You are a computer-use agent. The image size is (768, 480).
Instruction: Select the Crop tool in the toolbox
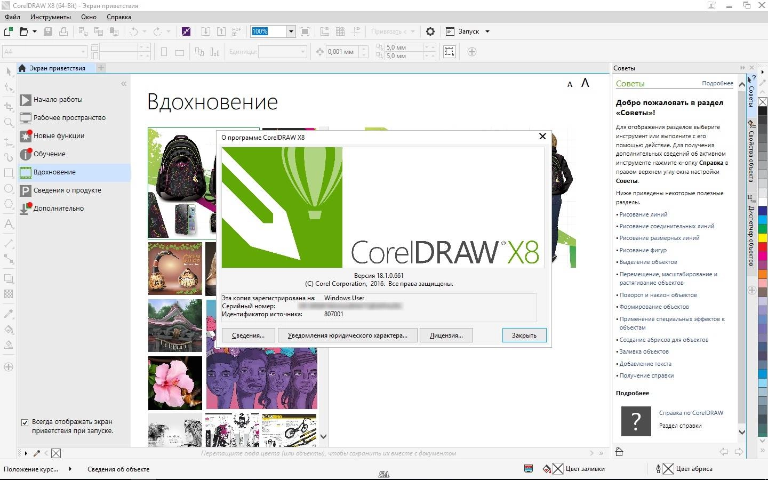click(x=9, y=106)
